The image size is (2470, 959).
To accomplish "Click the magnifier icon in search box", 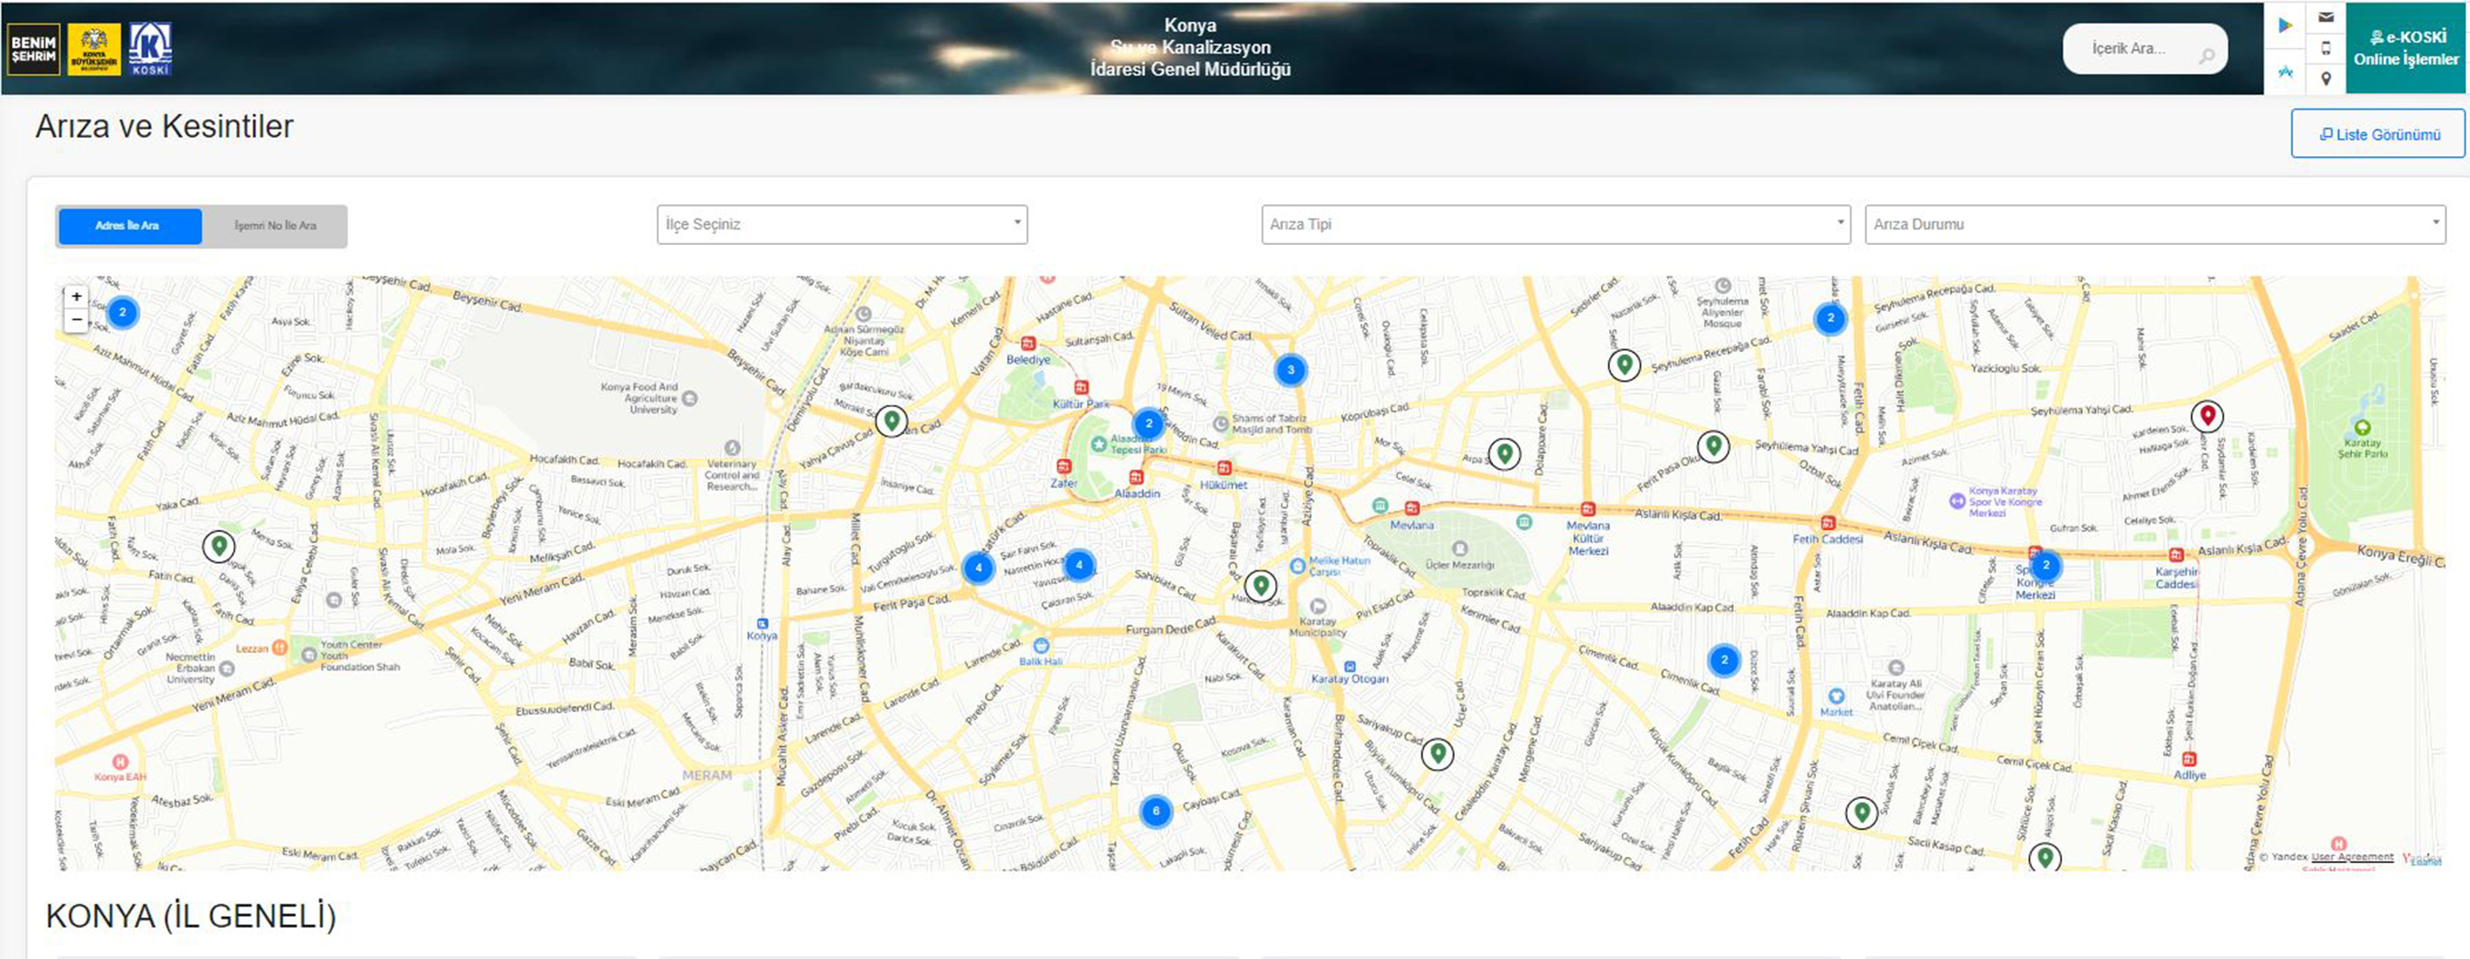I will pyautogui.click(x=2207, y=56).
